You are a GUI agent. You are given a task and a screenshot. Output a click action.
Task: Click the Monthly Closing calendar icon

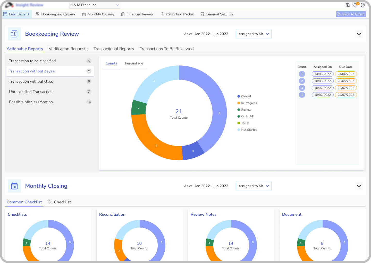pyautogui.click(x=14, y=186)
